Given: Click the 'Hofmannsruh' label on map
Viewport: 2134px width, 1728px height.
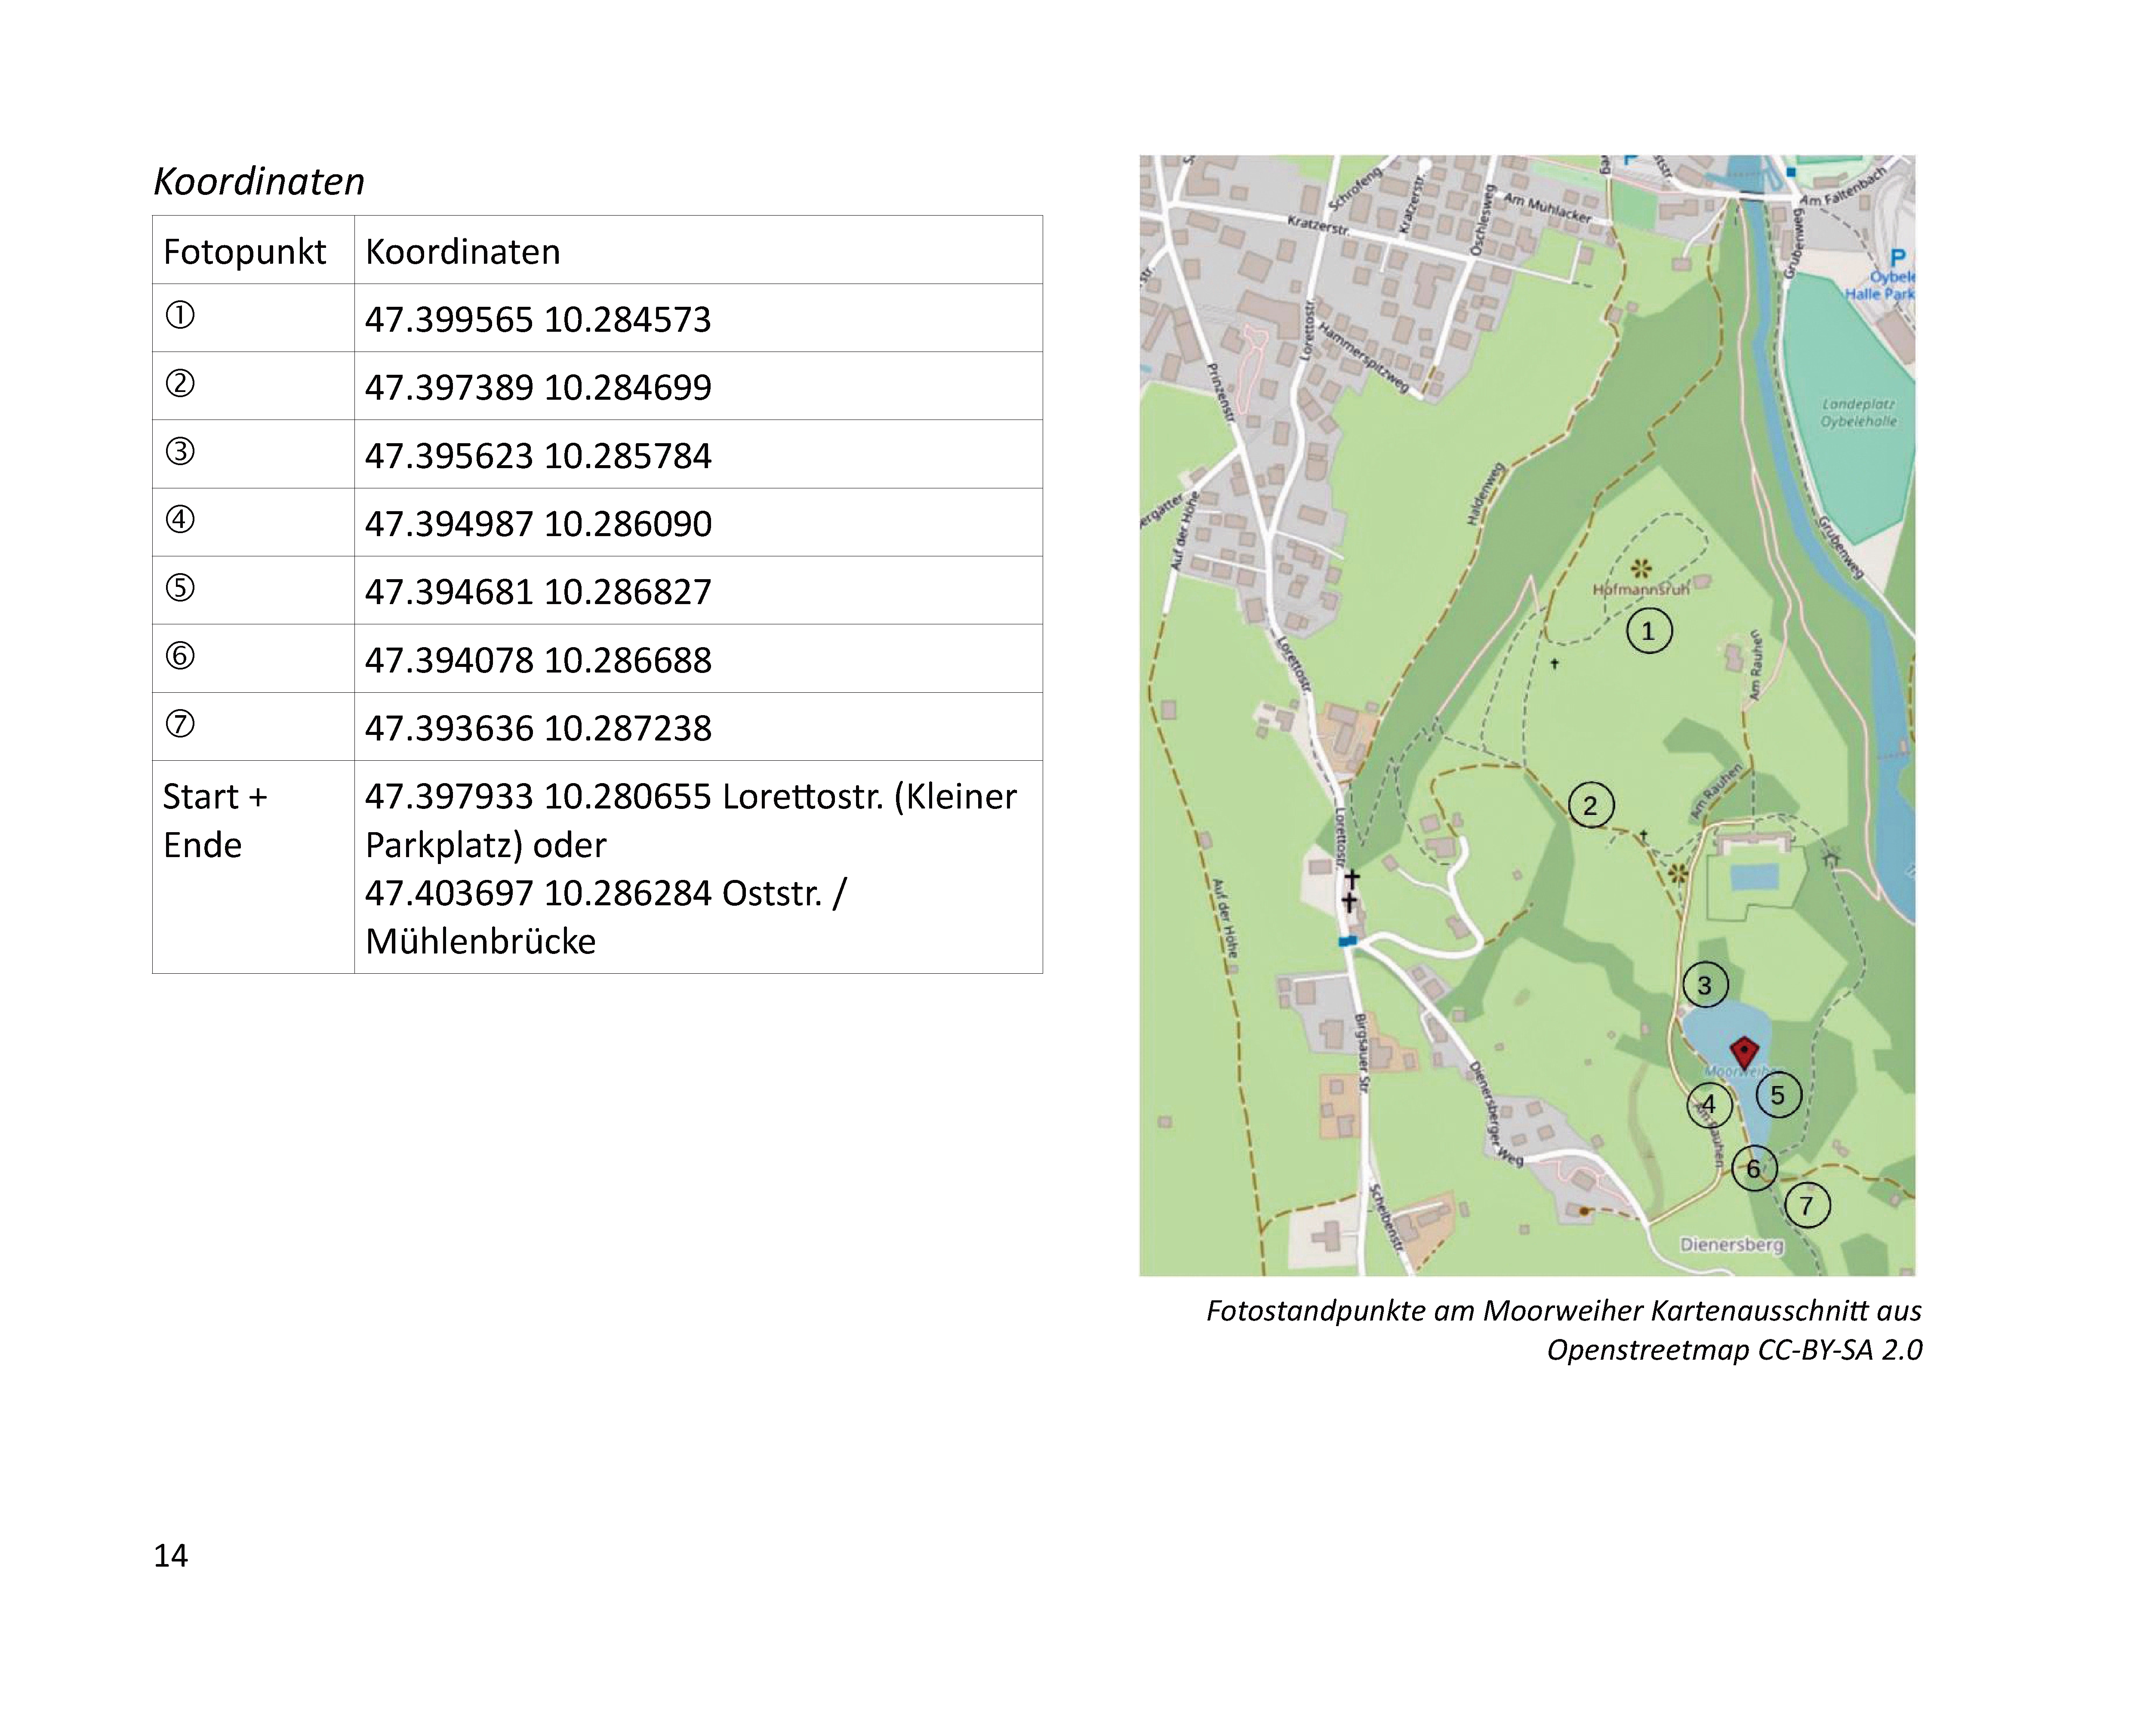Looking at the screenshot, I should pyautogui.click(x=1641, y=589).
